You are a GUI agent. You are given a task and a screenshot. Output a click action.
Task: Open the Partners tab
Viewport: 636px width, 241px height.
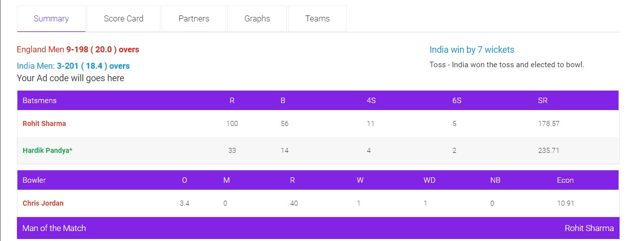[194, 19]
